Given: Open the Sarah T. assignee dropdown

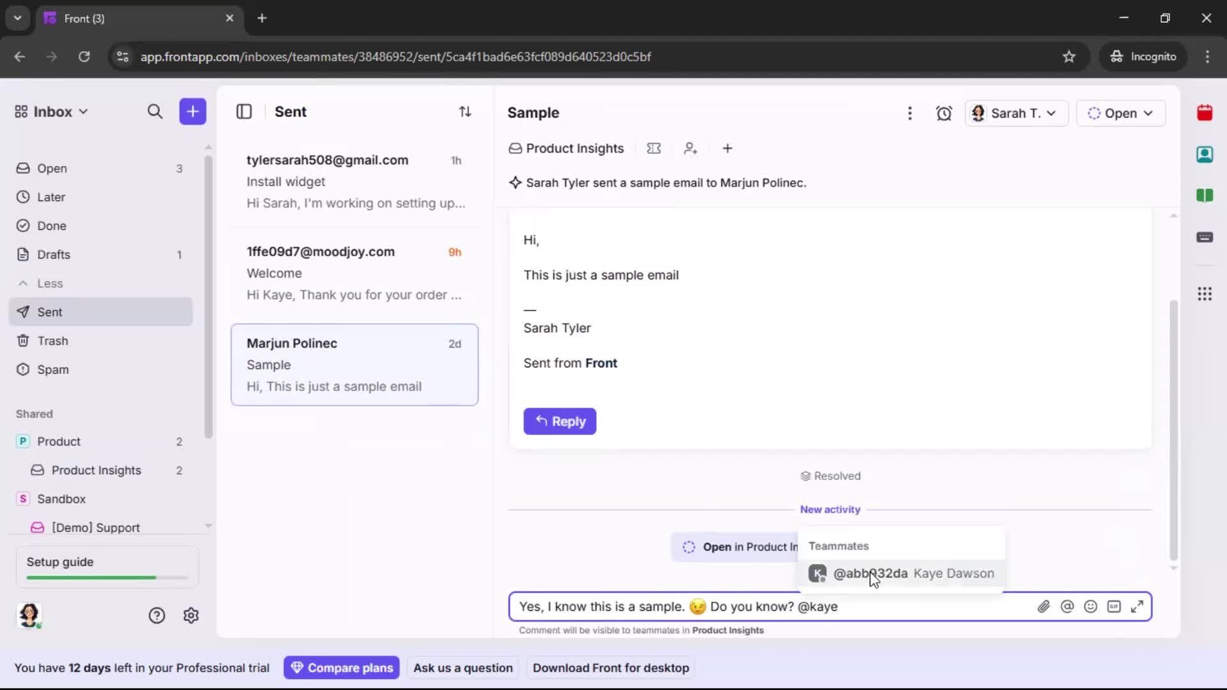Looking at the screenshot, I should point(1015,113).
